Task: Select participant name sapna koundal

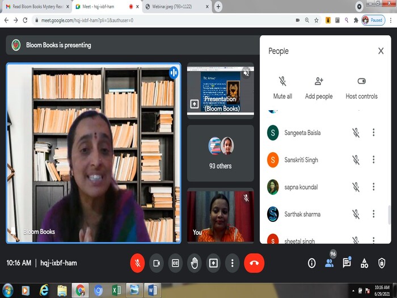Action: pos(301,187)
